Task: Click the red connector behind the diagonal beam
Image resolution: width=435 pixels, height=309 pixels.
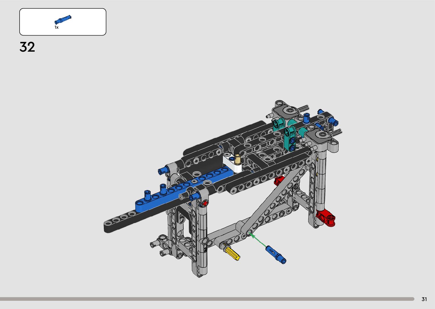Action: click(x=279, y=180)
